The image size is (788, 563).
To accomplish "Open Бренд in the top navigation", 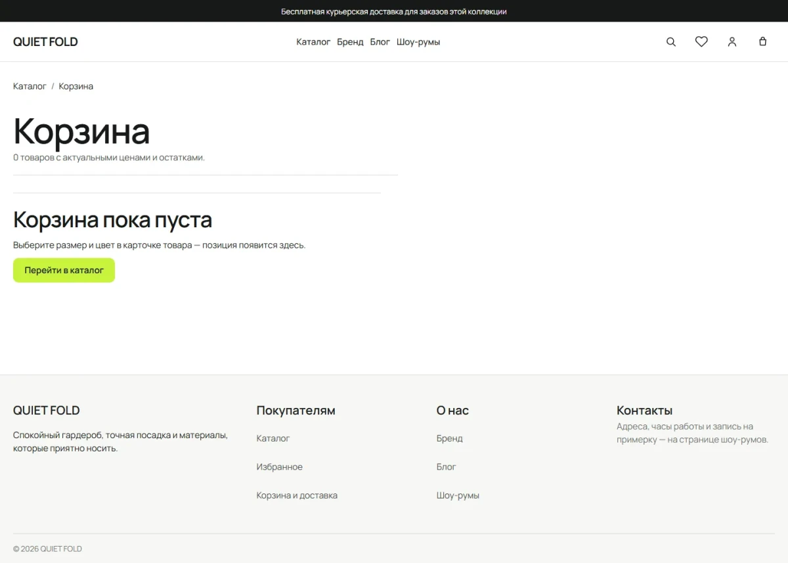I will (x=350, y=42).
